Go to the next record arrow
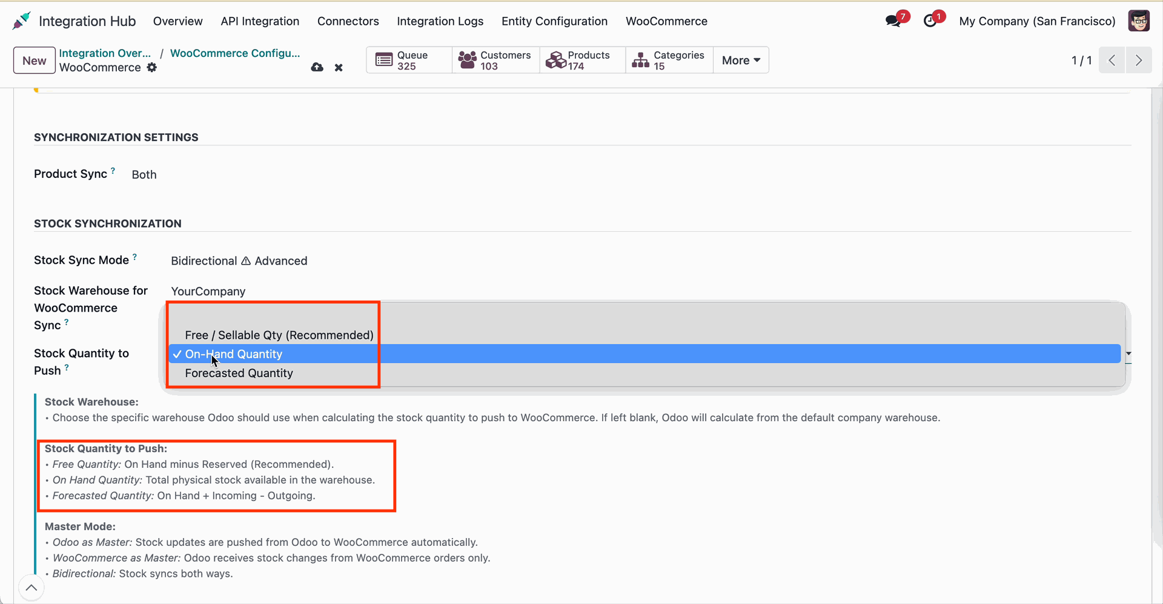 (x=1139, y=60)
